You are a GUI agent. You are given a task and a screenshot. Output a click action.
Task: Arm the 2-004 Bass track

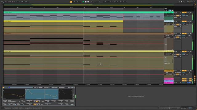pyautogui.click(x=191, y=21)
